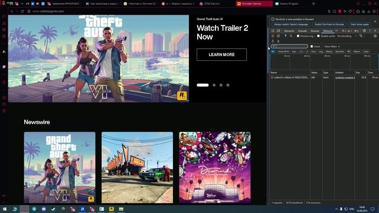Go back in browser history
The height and width of the screenshot is (213, 379).
(12, 11)
